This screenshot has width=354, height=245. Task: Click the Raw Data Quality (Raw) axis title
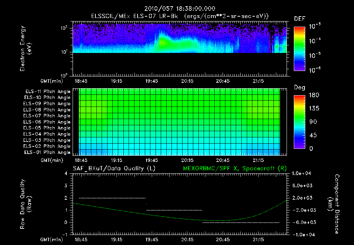26,204
